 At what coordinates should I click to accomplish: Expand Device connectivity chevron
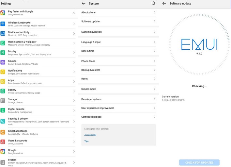click(x=74, y=33)
